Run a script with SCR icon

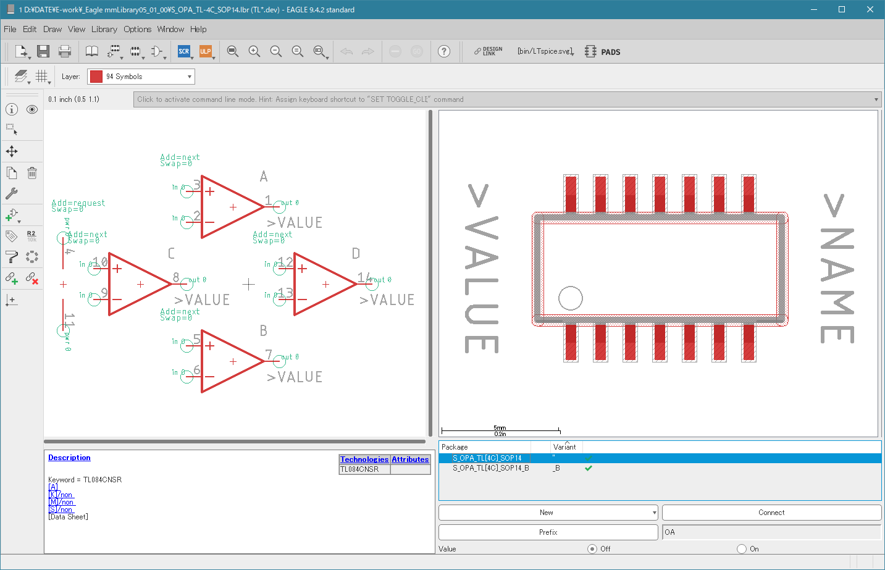click(x=184, y=51)
